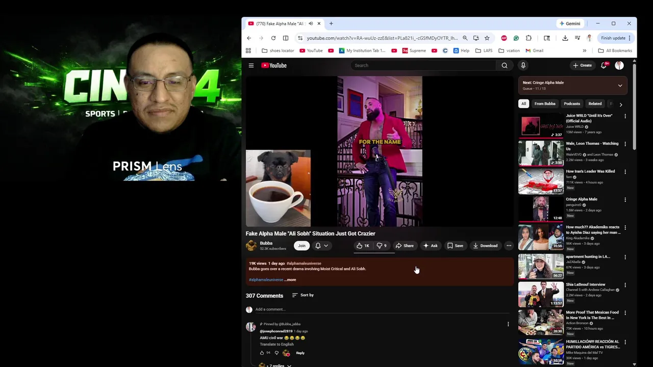Click the Join button

[x=302, y=246]
